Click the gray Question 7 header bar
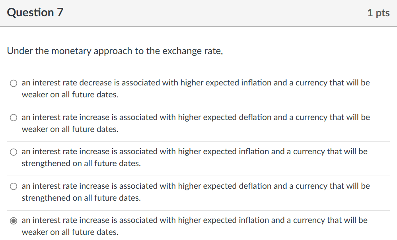The height and width of the screenshot is (240, 397). (x=198, y=12)
